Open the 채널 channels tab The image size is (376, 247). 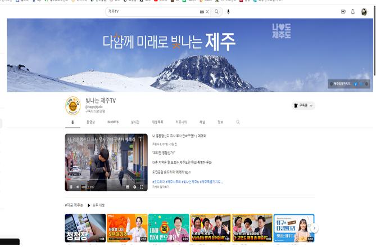point(202,122)
